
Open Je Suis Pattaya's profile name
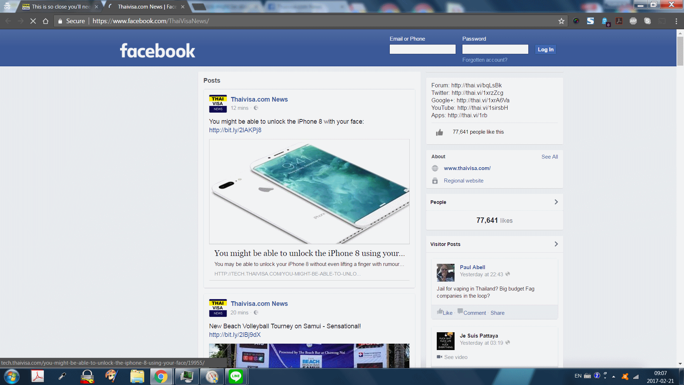tap(479, 336)
